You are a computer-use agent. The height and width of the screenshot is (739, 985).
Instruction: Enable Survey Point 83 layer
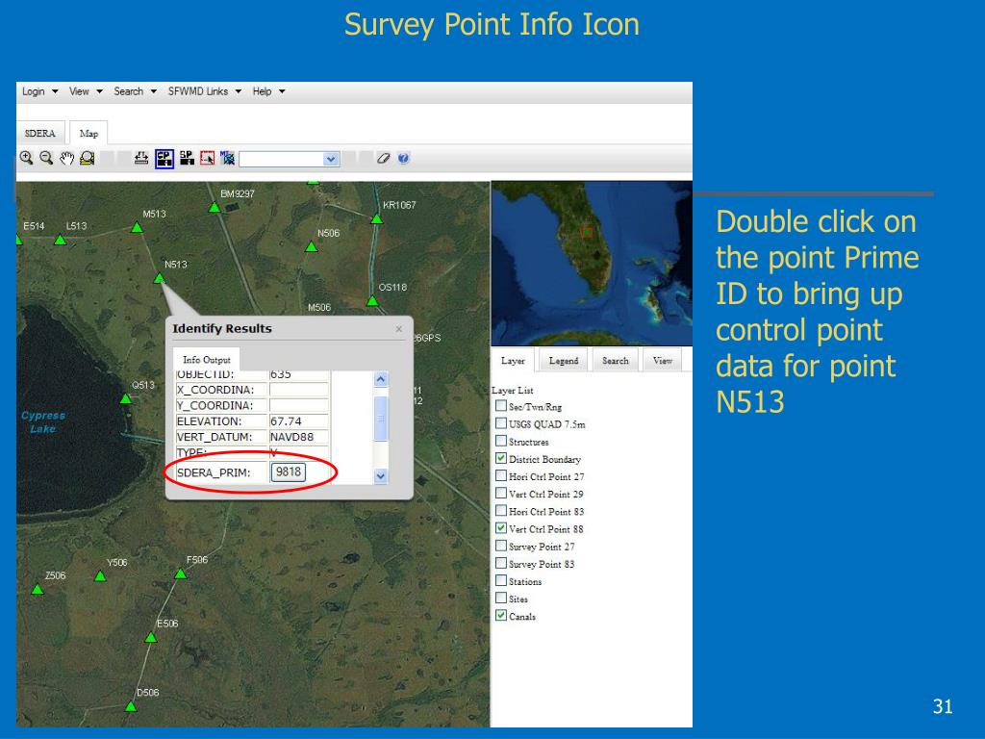coord(500,563)
